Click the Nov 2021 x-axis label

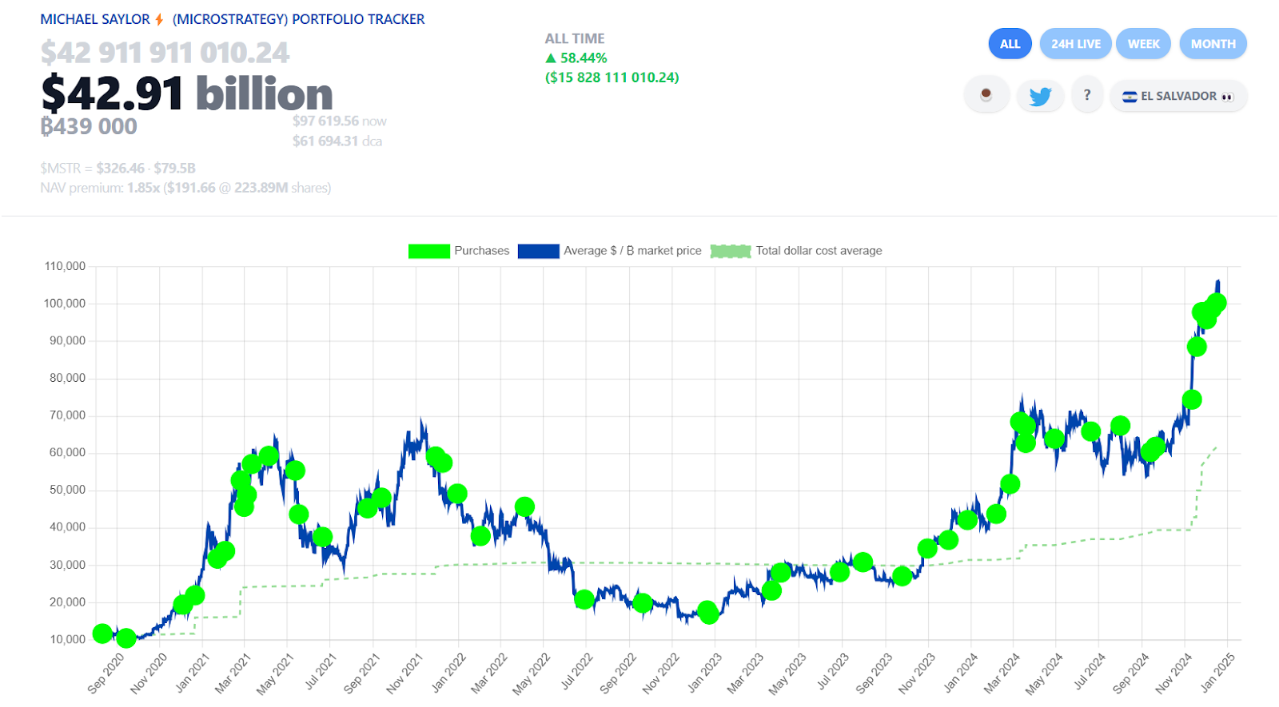[x=404, y=673]
